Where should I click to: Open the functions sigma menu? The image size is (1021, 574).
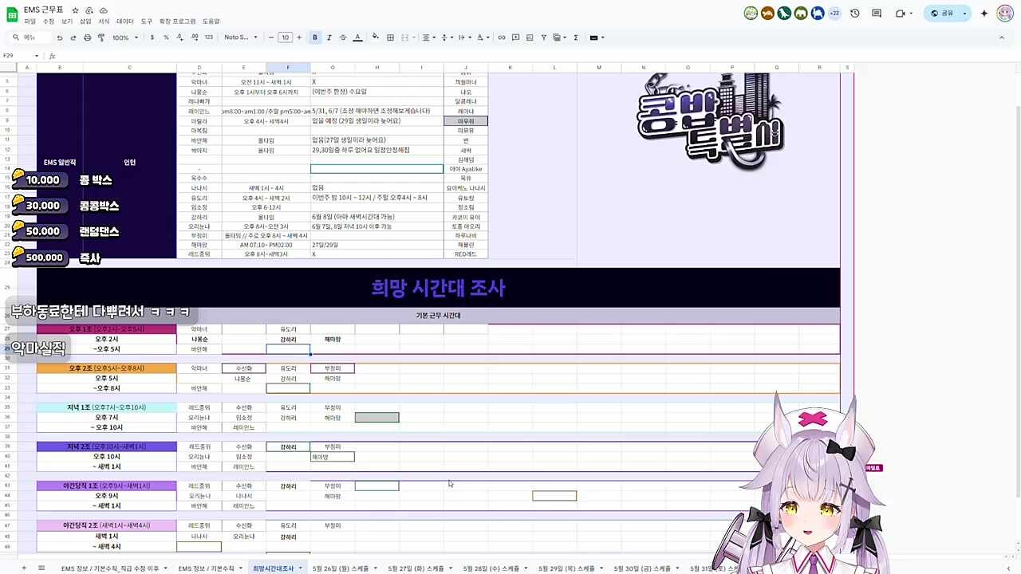[x=576, y=37]
